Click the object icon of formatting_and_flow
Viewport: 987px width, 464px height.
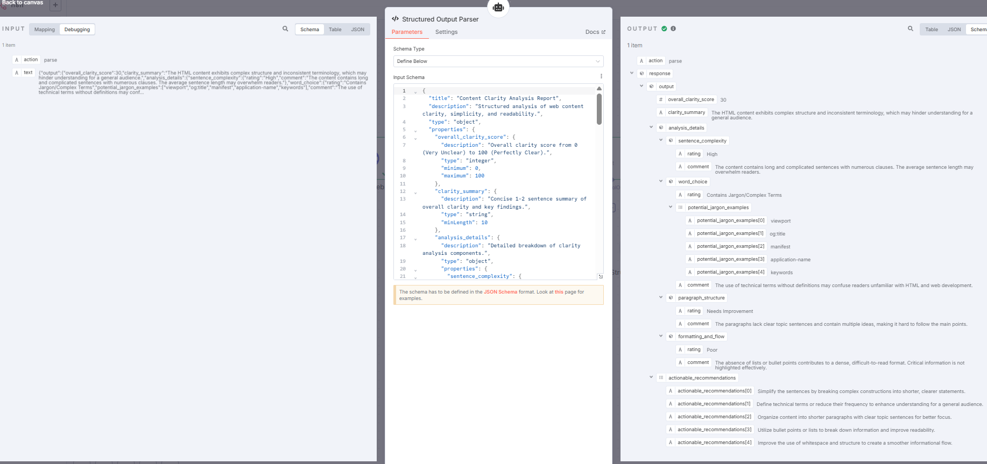click(671, 337)
